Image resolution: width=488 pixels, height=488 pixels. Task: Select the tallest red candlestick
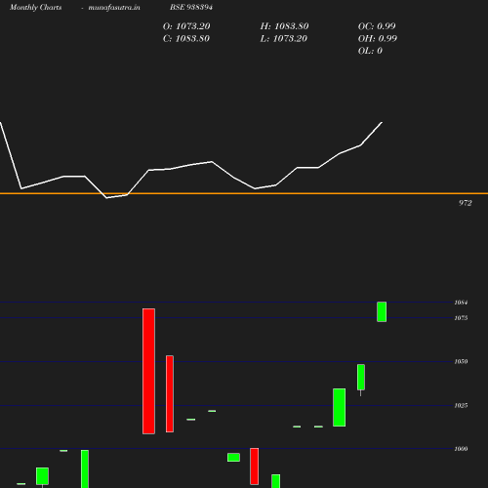[x=148, y=371]
